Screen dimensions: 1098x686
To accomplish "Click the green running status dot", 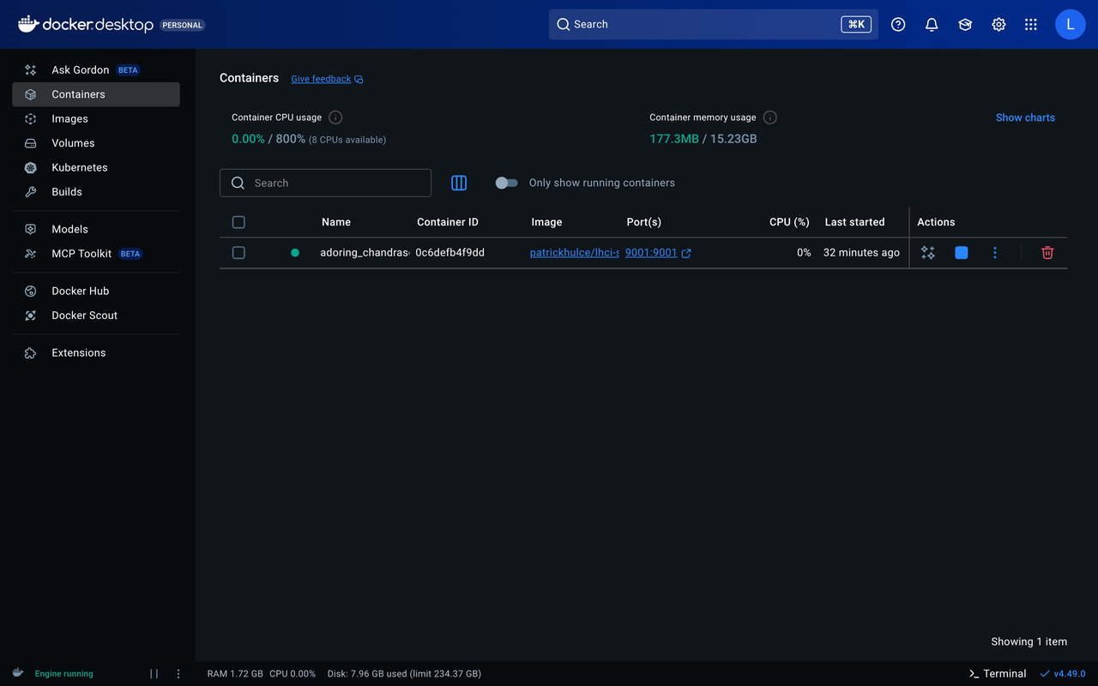I will pos(295,253).
